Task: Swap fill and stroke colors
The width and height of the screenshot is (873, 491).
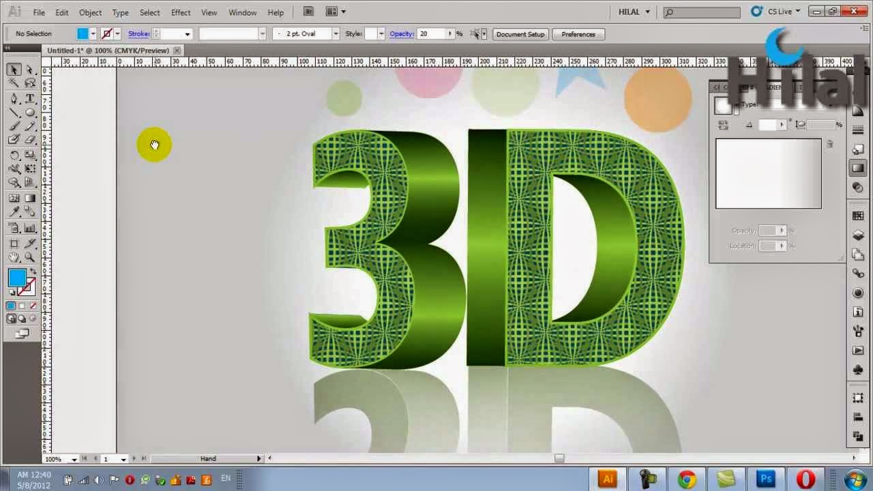Action: pyautogui.click(x=33, y=271)
